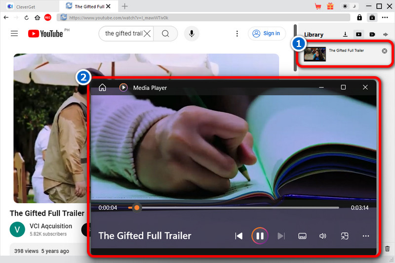Go back with the browser back arrow
This screenshot has height=263, width=395.
click(x=6, y=17)
